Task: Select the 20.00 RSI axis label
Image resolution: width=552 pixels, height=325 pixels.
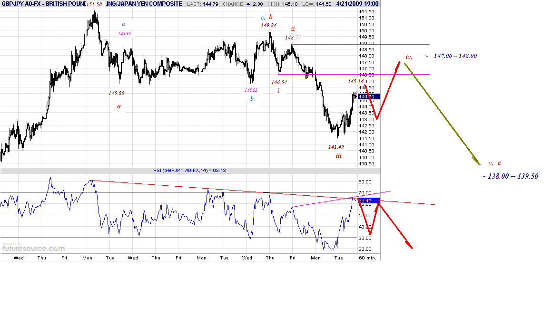Action: (365, 249)
